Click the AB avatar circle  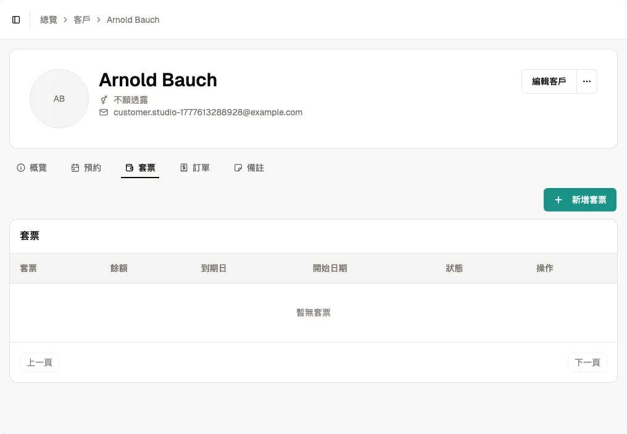[x=59, y=99]
